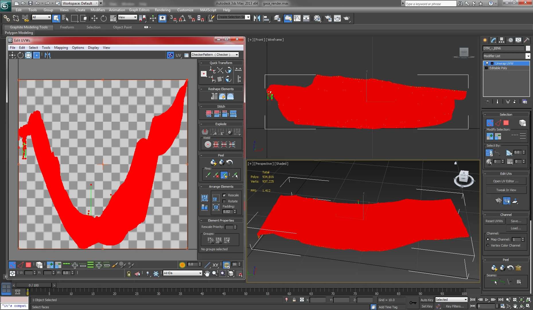Click the object name field DTM_-_BIN6

(503, 48)
